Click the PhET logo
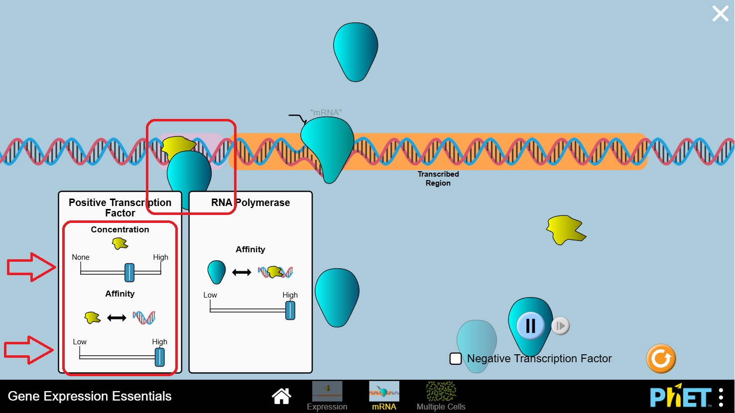 pos(680,397)
